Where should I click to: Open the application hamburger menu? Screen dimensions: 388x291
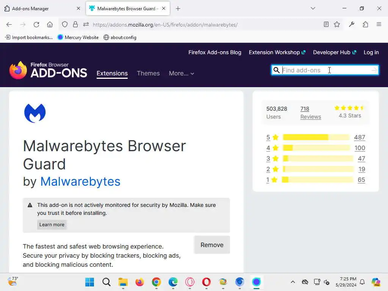tap(379, 24)
